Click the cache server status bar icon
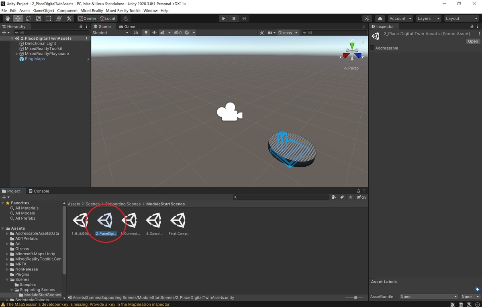Screen dimensions: 482x307 tap(461, 304)
